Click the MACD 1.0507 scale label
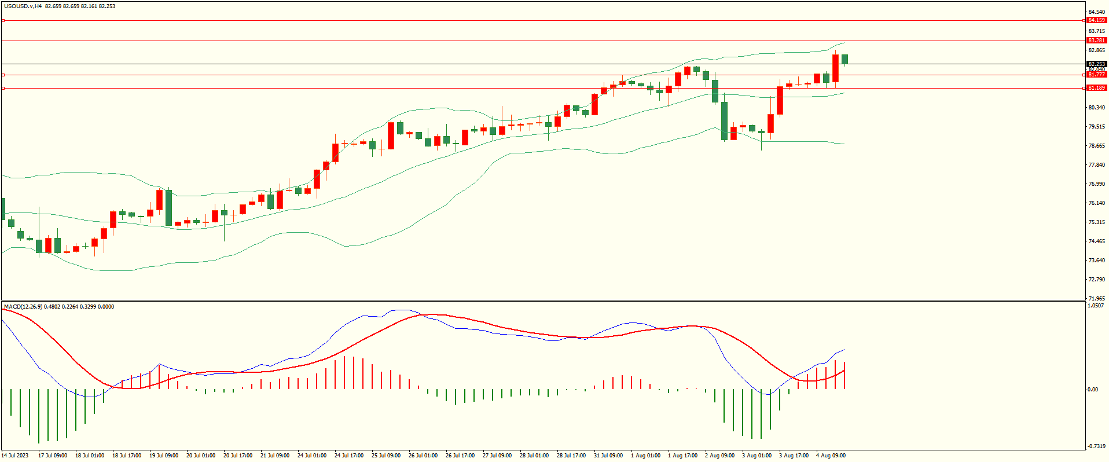This screenshot has height=462, width=1109. (x=1096, y=306)
